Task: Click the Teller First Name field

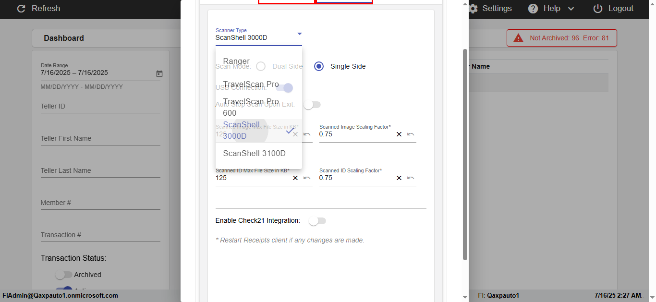Action: [100, 138]
